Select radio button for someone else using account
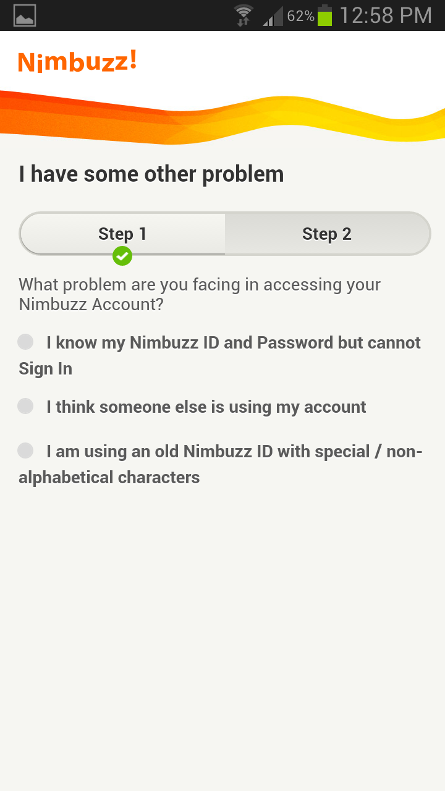Screen dimensions: 445x791 click(x=25, y=406)
